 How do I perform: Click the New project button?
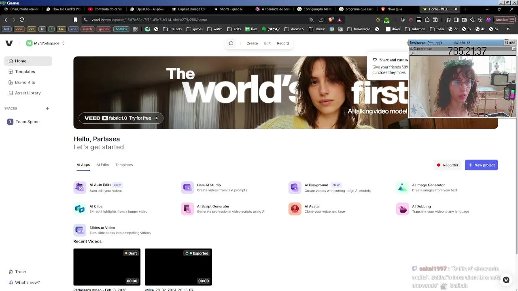(x=481, y=165)
